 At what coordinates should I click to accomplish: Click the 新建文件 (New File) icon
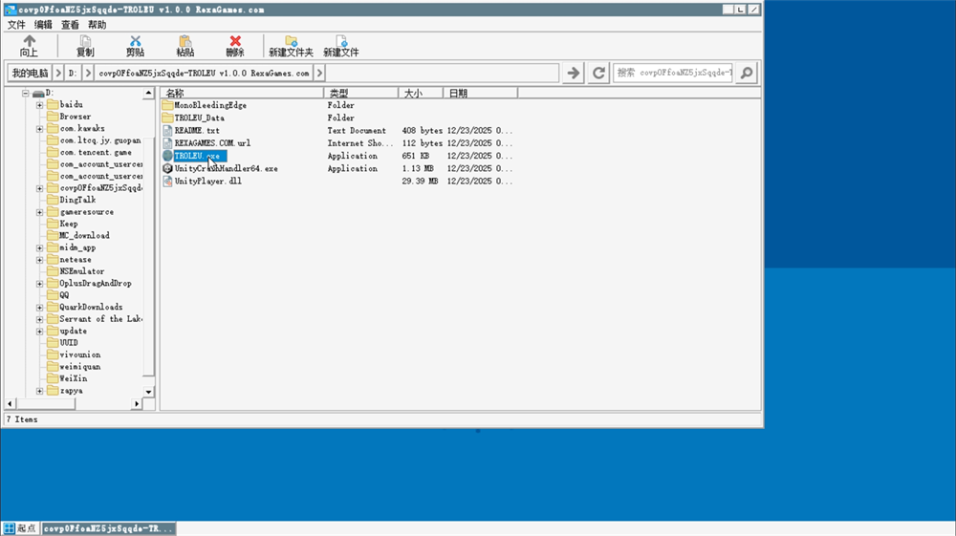click(340, 42)
